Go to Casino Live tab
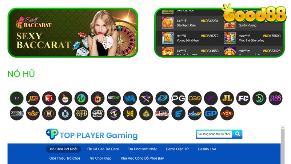The height and width of the screenshot is (164, 291). (x=207, y=149)
